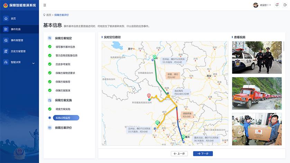Click the 下一步 next button
This screenshot has width=290, height=163.
[203, 154]
